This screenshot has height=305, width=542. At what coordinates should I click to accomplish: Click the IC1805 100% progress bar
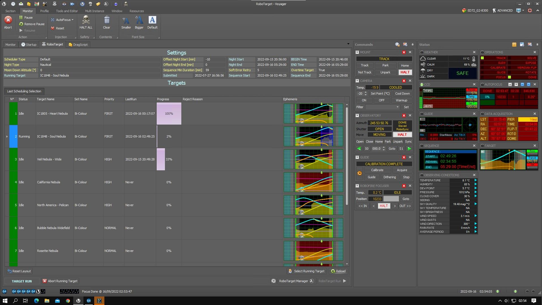click(x=169, y=114)
